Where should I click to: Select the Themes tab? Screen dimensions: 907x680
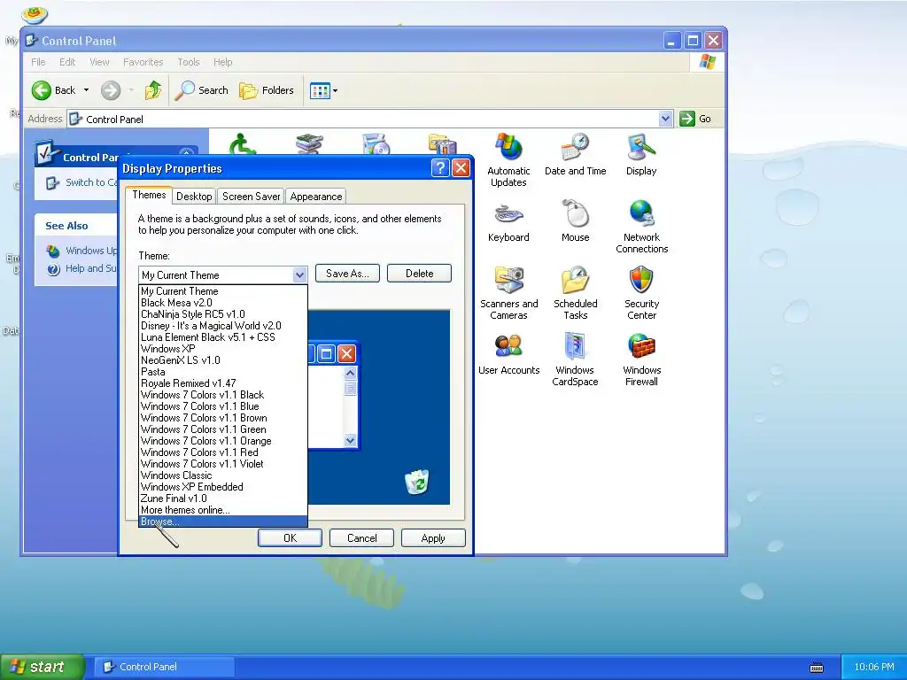pyautogui.click(x=149, y=195)
